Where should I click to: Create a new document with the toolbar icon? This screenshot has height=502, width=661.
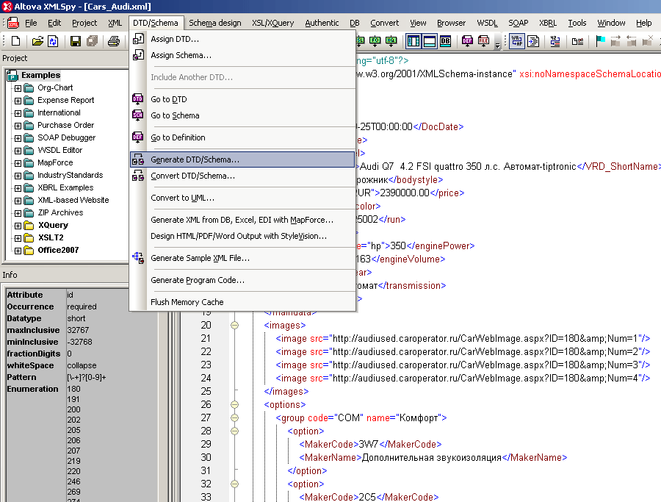click(15, 41)
